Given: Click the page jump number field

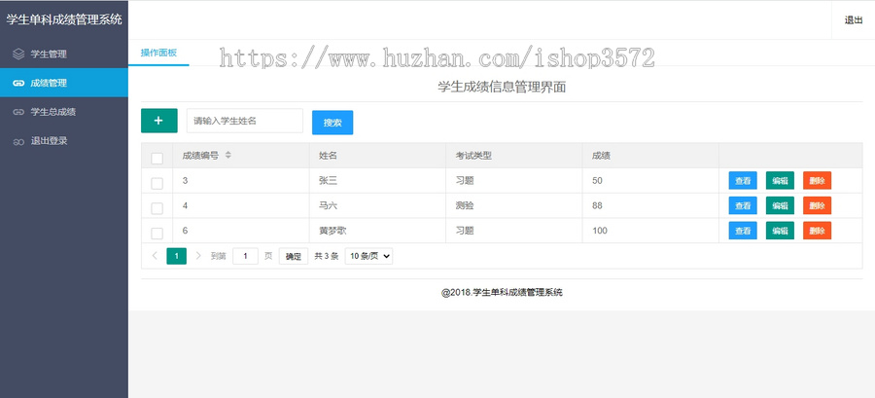Looking at the screenshot, I should (x=246, y=256).
